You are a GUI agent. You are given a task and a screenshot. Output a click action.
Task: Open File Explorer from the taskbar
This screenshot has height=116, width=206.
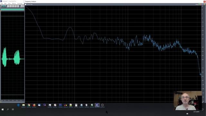23,105
